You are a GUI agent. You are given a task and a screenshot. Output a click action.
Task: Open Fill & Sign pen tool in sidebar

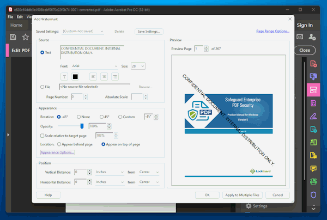[313, 116]
